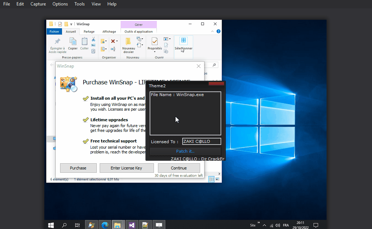Open the Move to dropdown in Organiser
Screen dimensions: 372x229
coord(104,41)
